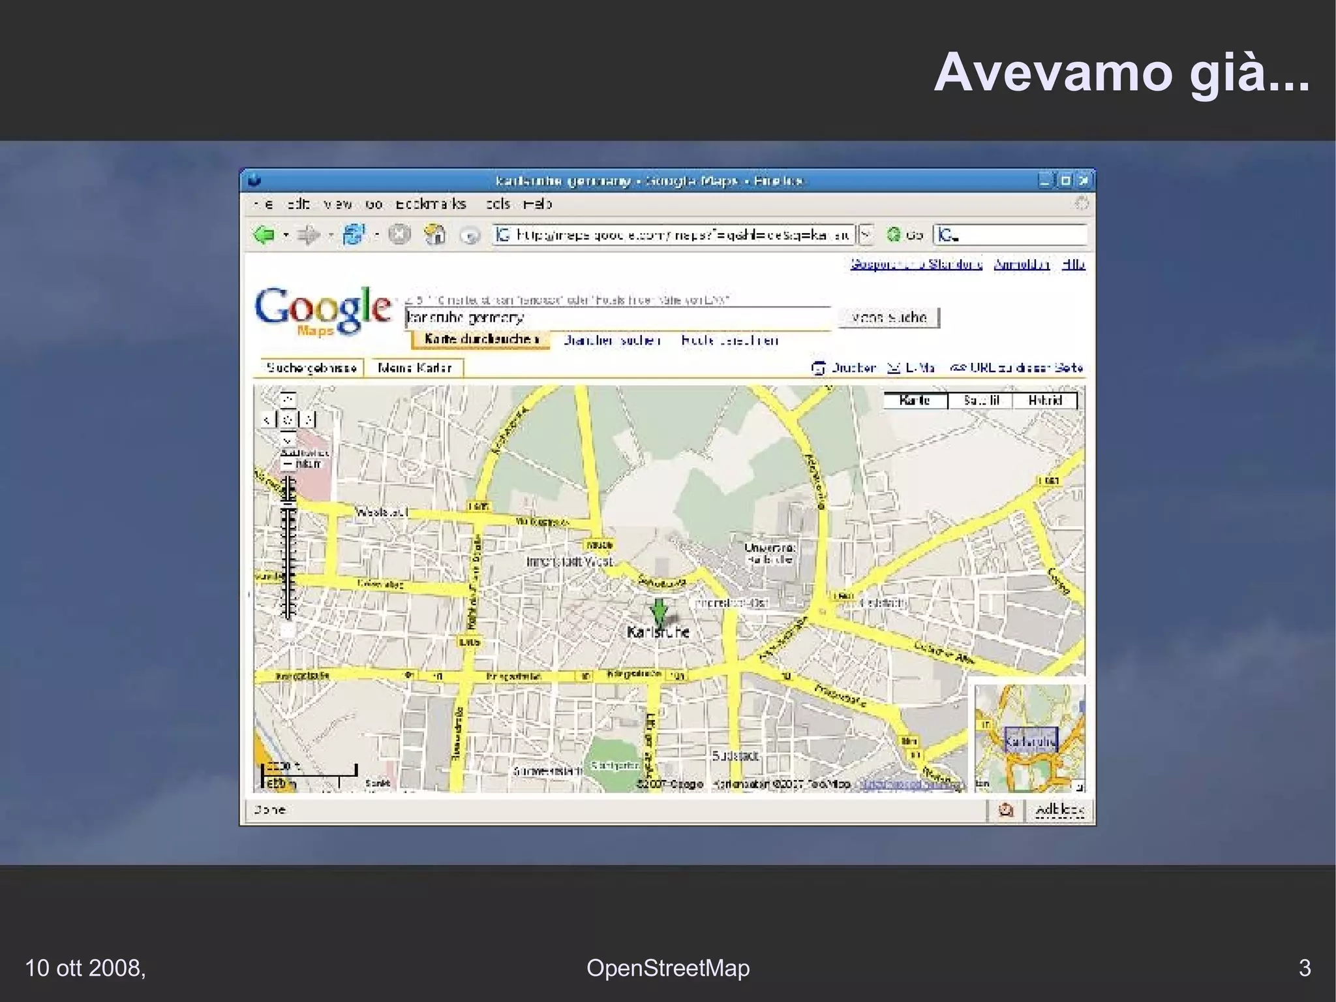The width and height of the screenshot is (1336, 1002).
Task: Click the Stop loading icon
Action: click(x=399, y=234)
